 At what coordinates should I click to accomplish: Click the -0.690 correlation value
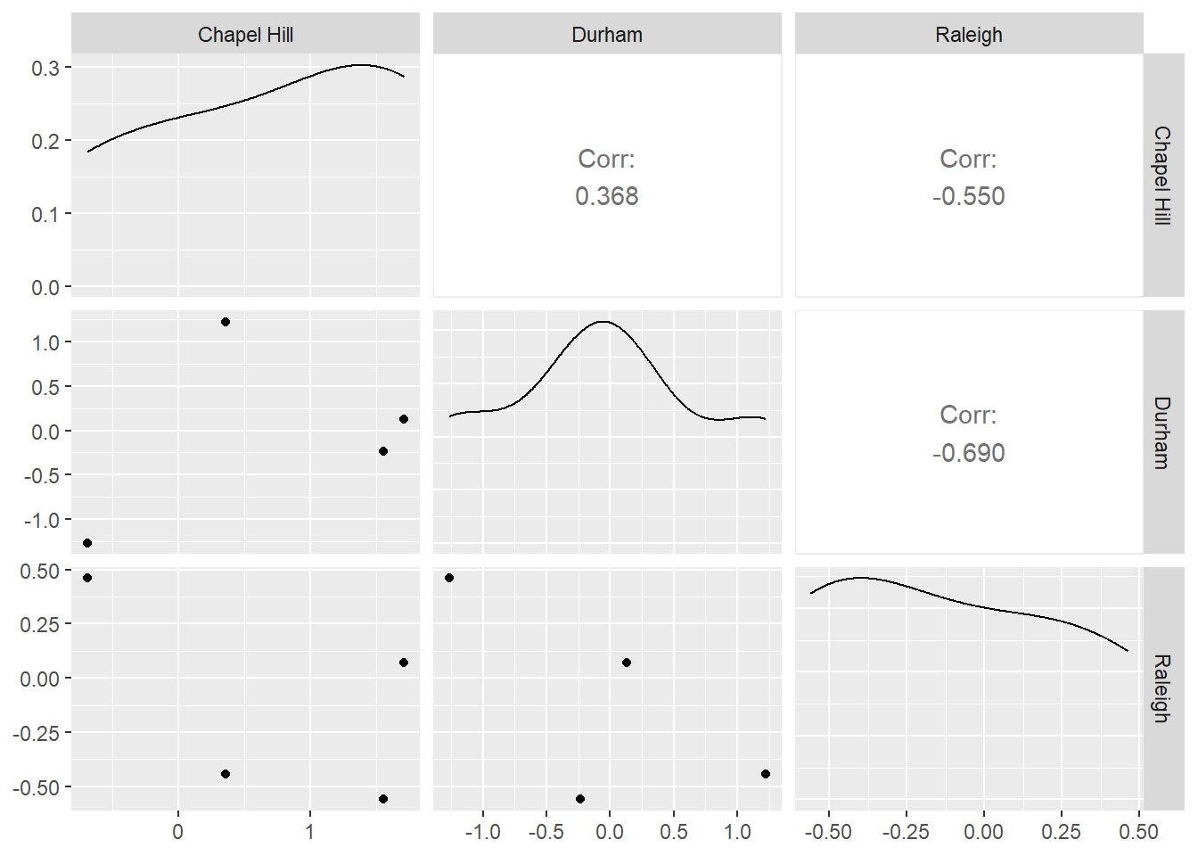969,453
